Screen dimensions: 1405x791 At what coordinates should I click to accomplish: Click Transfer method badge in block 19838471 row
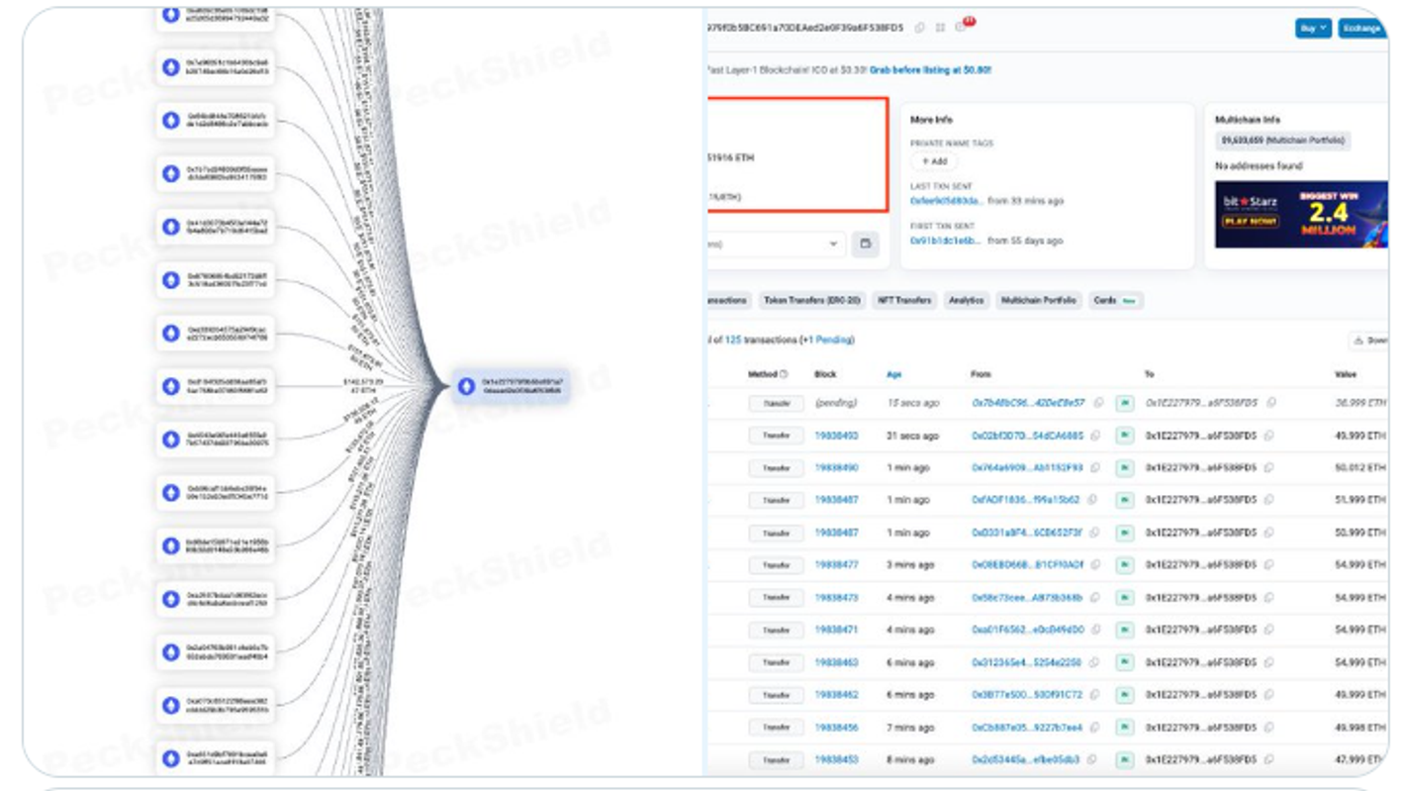(776, 630)
